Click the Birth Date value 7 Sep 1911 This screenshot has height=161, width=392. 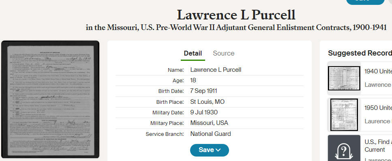tap(203, 91)
